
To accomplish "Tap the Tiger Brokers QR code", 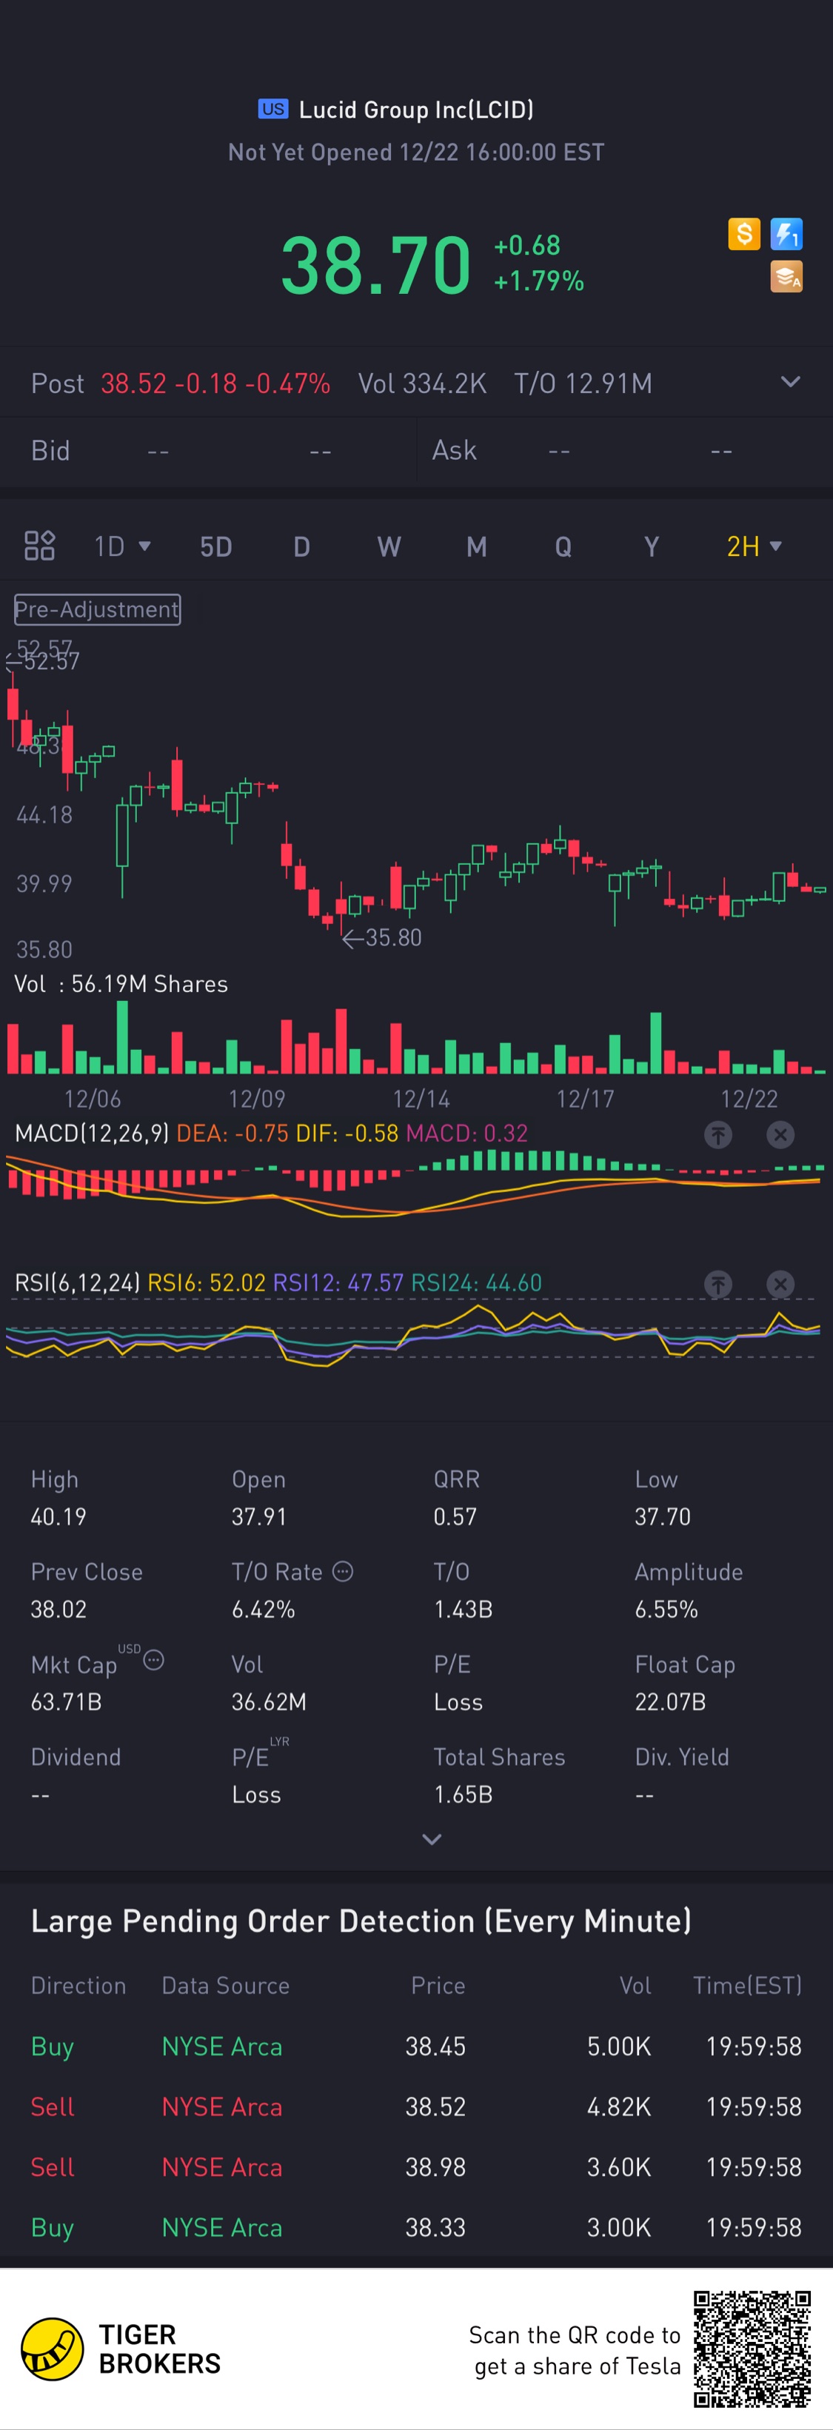I will click(752, 2349).
